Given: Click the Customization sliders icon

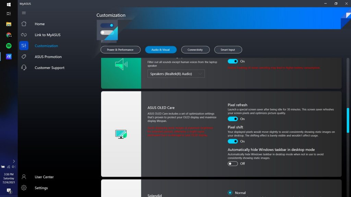Looking at the screenshot, I should (x=24, y=45).
